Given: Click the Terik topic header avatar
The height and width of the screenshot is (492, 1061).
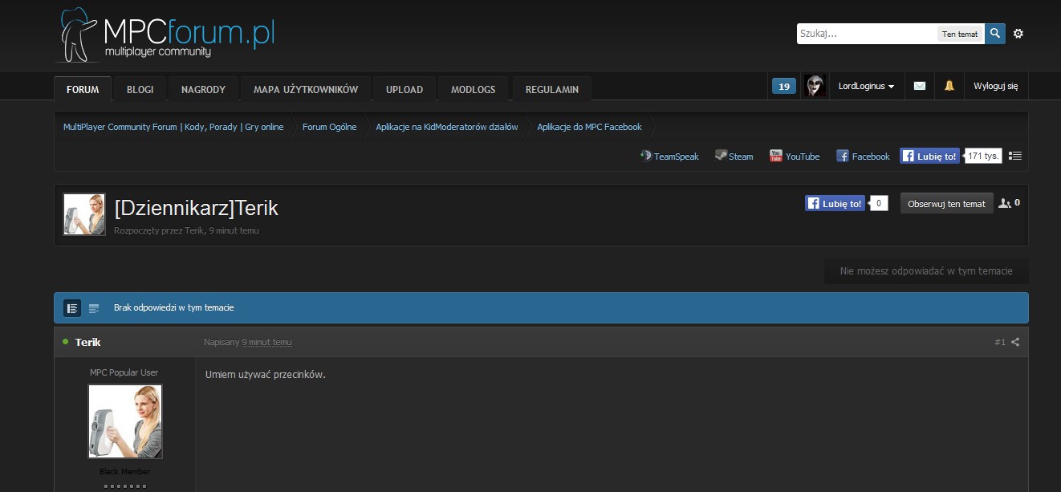Looking at the screenshot, I should [84, 214].
